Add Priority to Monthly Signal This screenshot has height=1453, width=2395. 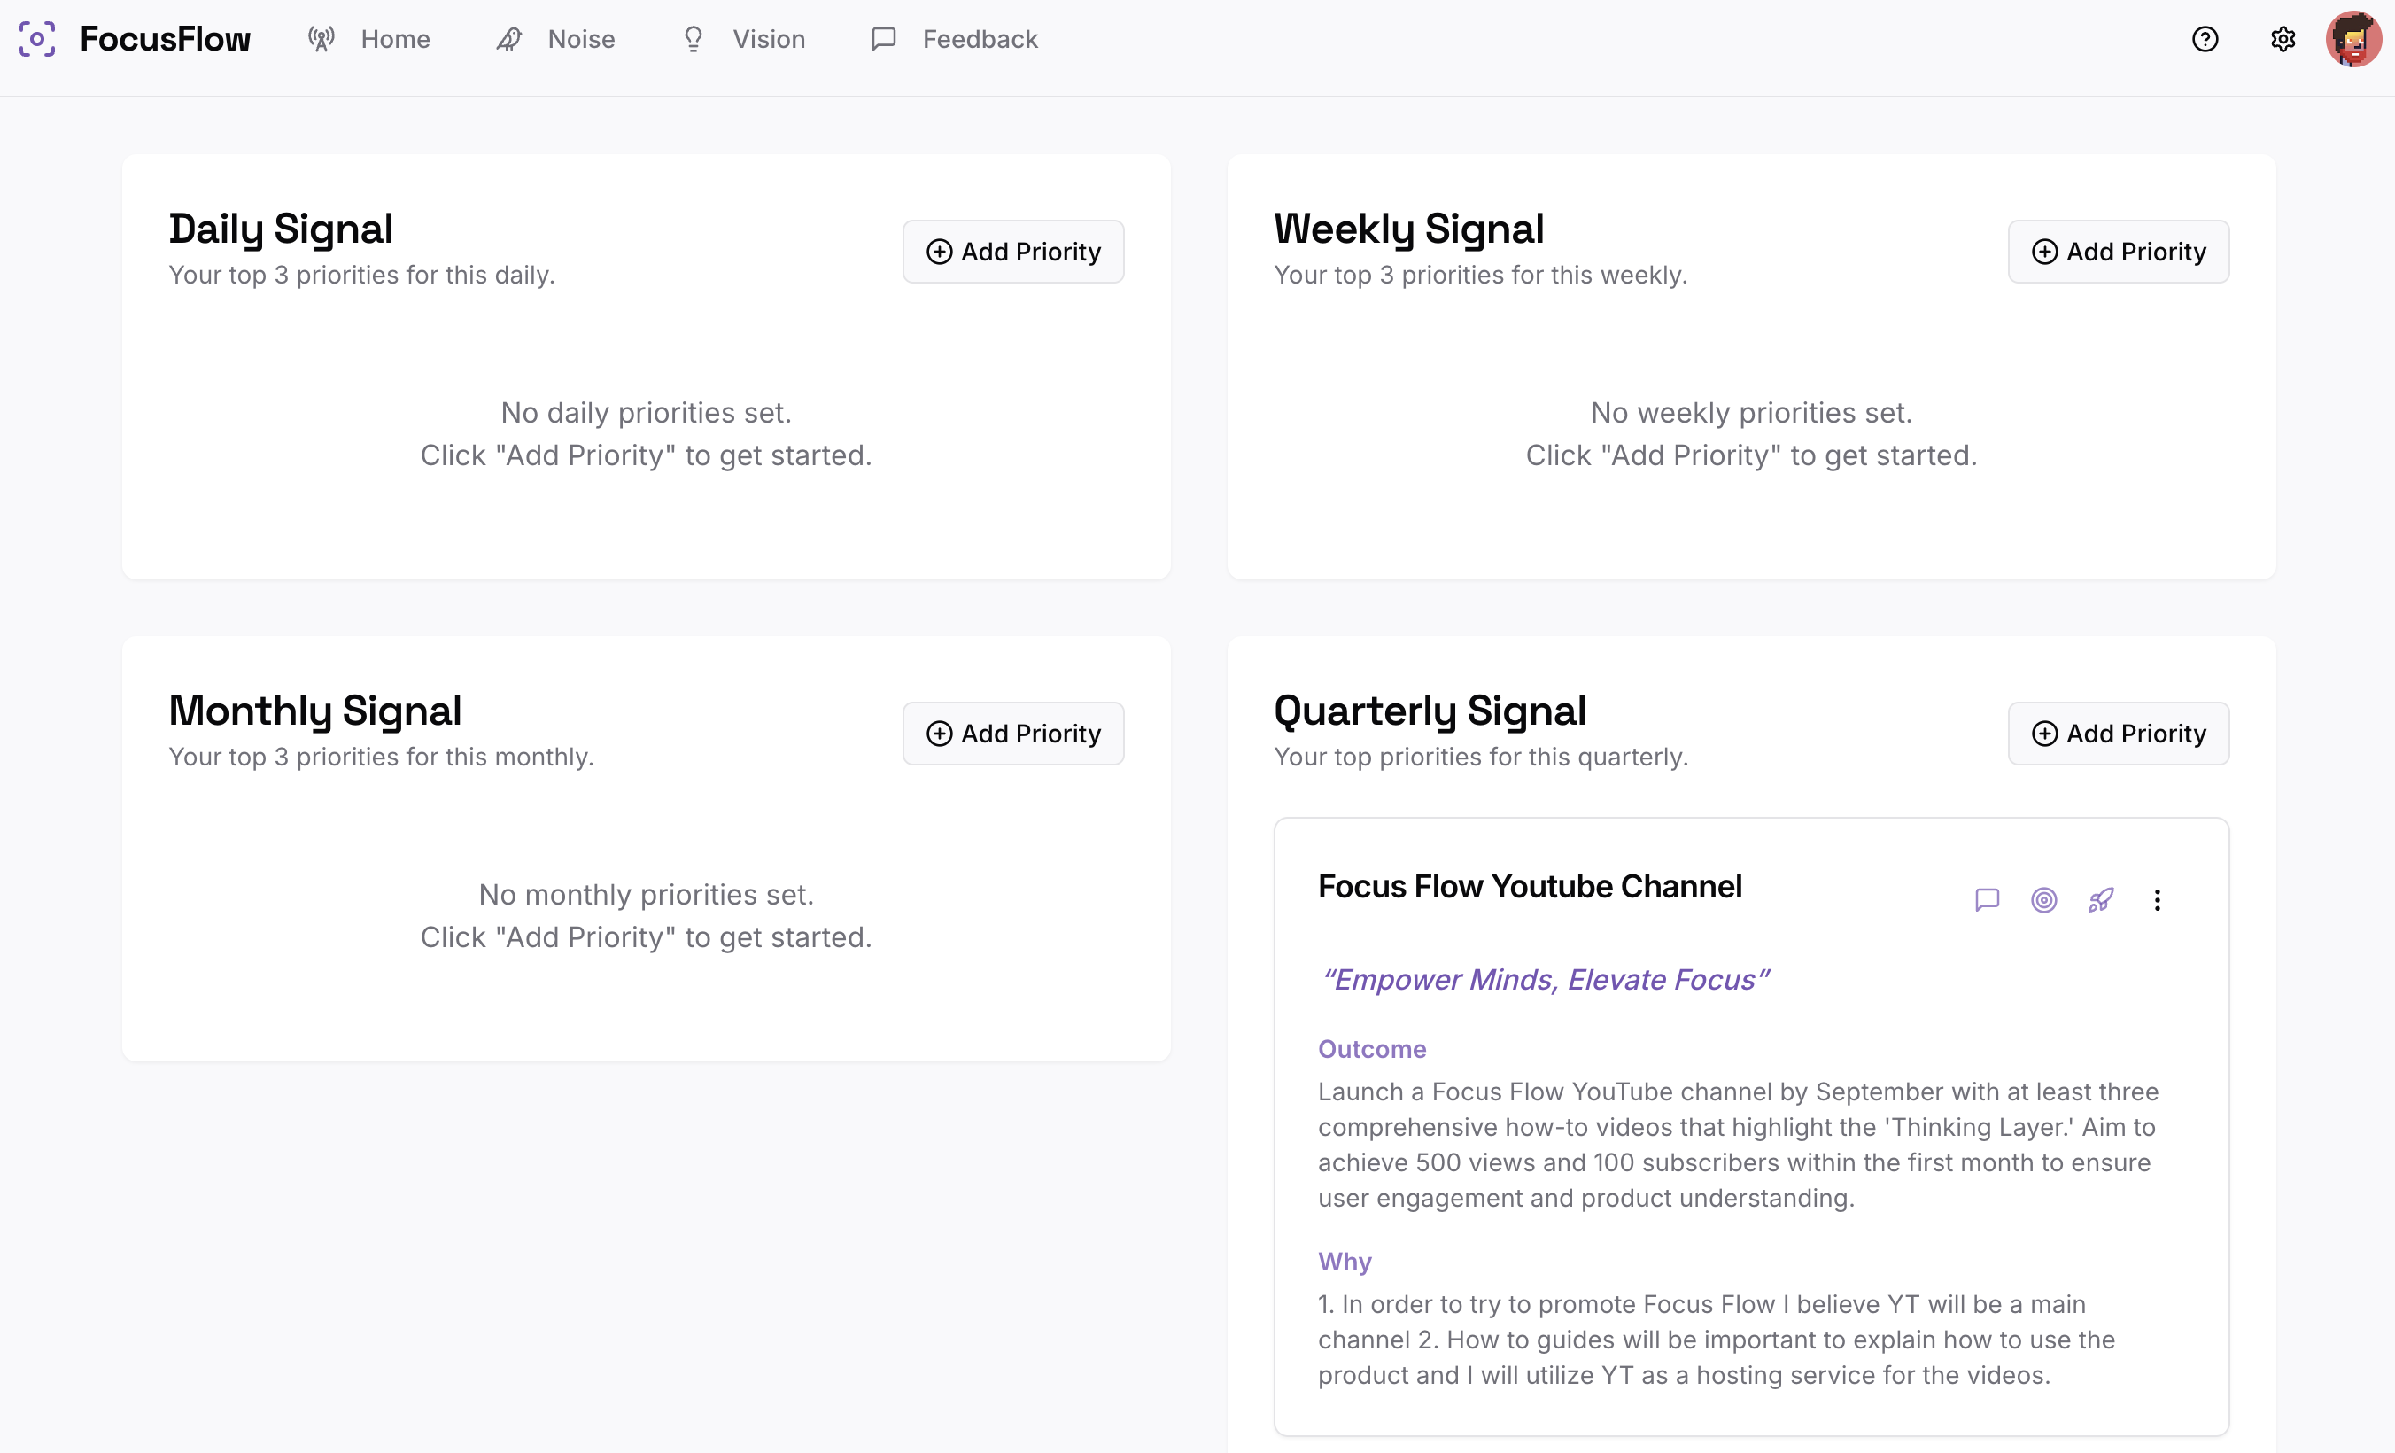click(x=1012, y=734)
